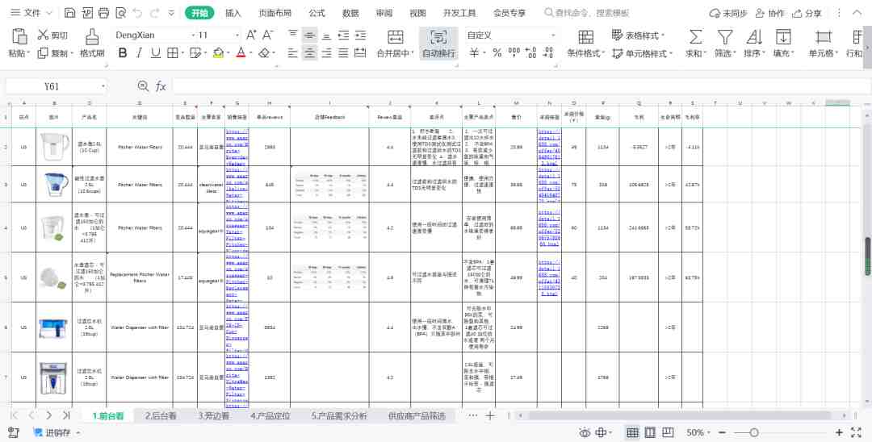Click the AutoSum (求和) sigma icon

(694, 37)
